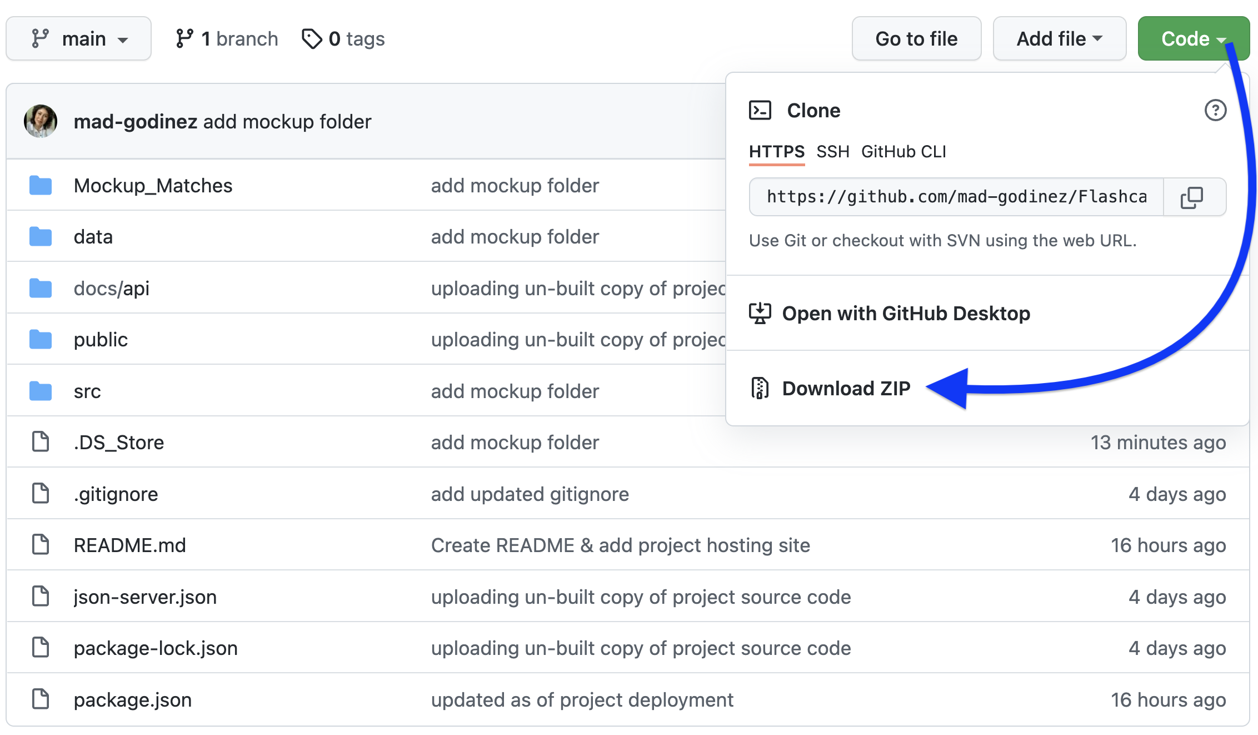1258x735 pixels.
Task: Open the Mockup_Matches folder icon
Action: tap(39, 185)
